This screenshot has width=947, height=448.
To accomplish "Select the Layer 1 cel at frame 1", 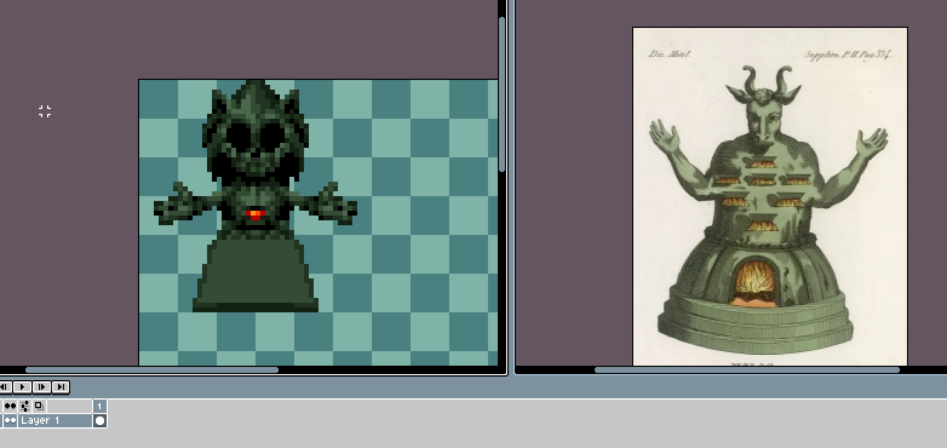I will pos(100,420).
